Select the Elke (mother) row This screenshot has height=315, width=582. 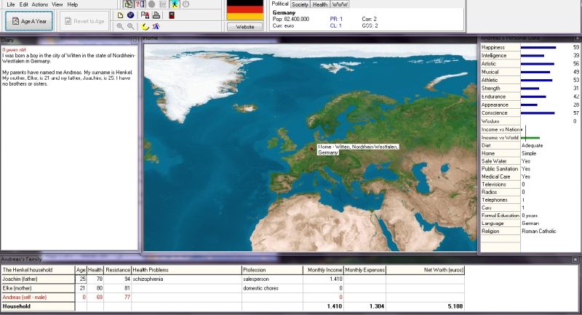tap(233, 288)
